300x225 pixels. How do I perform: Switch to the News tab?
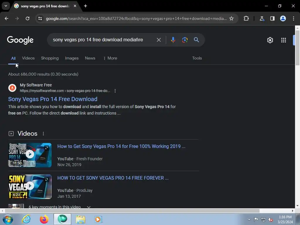coord(90,58)
